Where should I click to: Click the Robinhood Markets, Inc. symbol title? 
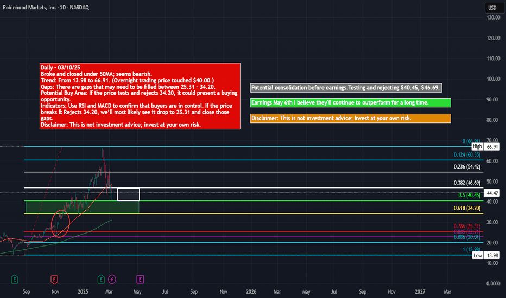point(46,7)
